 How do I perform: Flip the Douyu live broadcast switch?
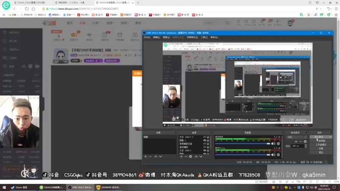[74, 35]
